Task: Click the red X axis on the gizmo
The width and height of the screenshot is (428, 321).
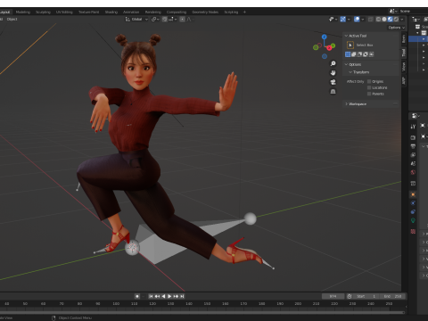Action: click(329, 48)
